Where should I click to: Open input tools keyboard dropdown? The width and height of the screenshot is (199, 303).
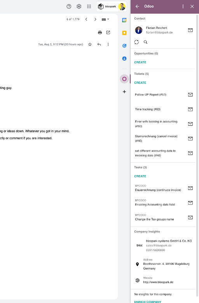[x=105, y=19]
